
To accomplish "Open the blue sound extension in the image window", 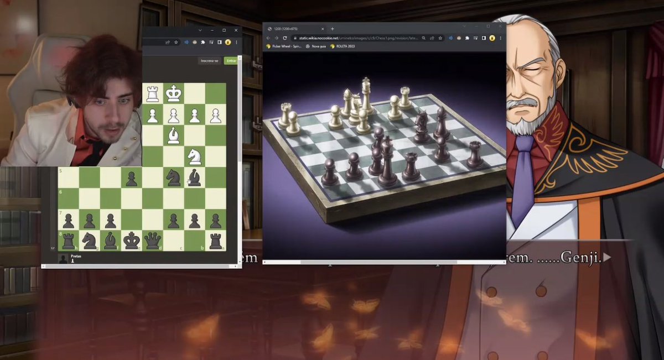I will tap(450, 38).
